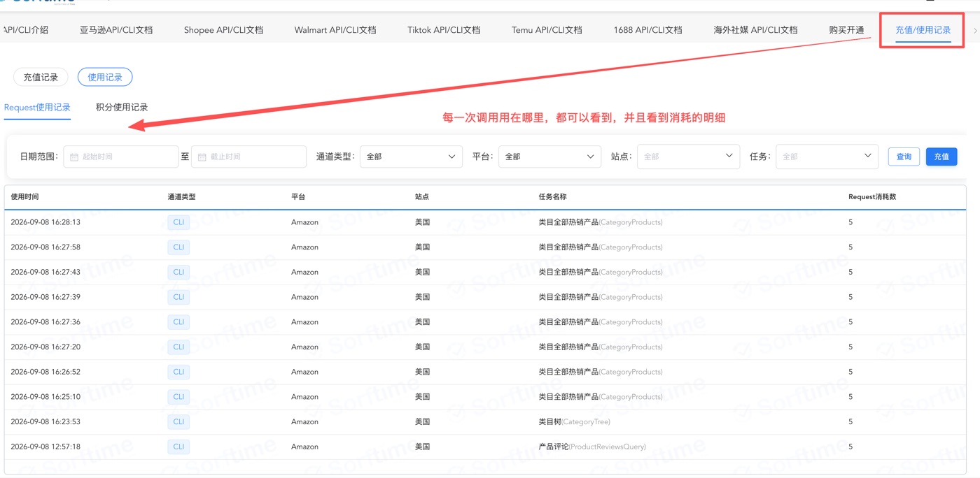Click timestamp 2026-09-08 16:27:36
The image size is (980, 478).
point(45,322)
